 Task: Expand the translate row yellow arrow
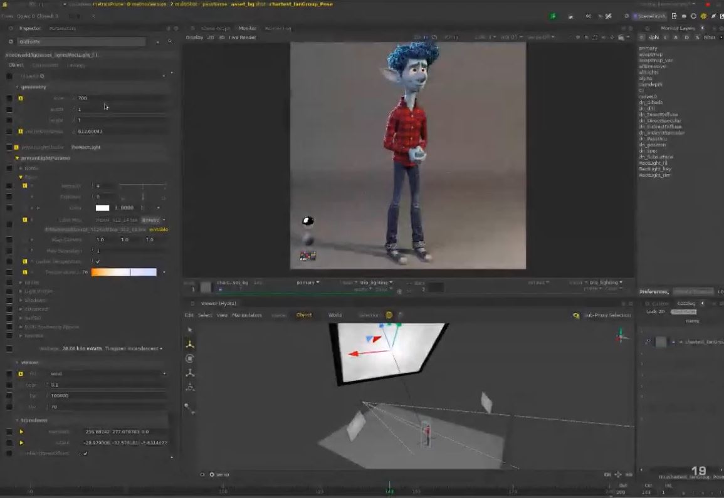[x=21, y=432]
